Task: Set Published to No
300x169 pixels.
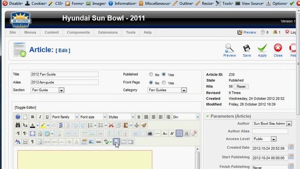Action: pyautogui.click(x=151, y=74)
